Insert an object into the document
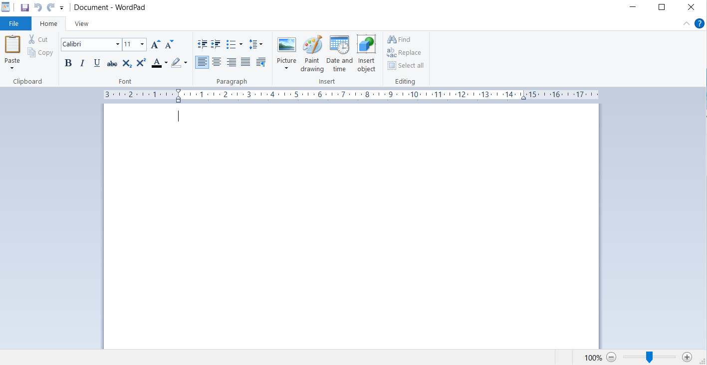Viewport: 707px width, 365px height. (x=366, y=54)
